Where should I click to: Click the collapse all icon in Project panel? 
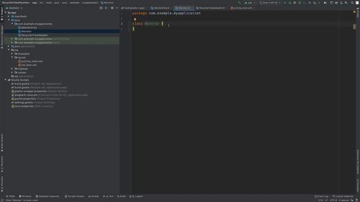(106, 8)
